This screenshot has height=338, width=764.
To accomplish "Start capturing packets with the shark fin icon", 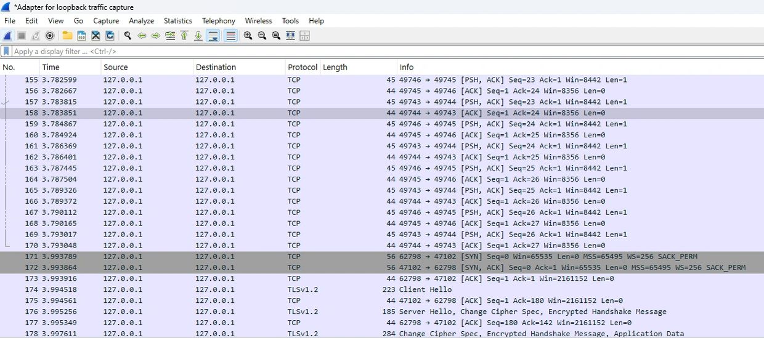I will click(7, 36).
